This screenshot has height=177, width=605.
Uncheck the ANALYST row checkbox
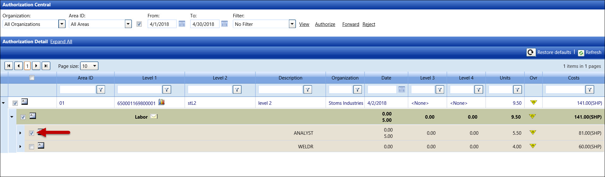click(x=32, y=133)
